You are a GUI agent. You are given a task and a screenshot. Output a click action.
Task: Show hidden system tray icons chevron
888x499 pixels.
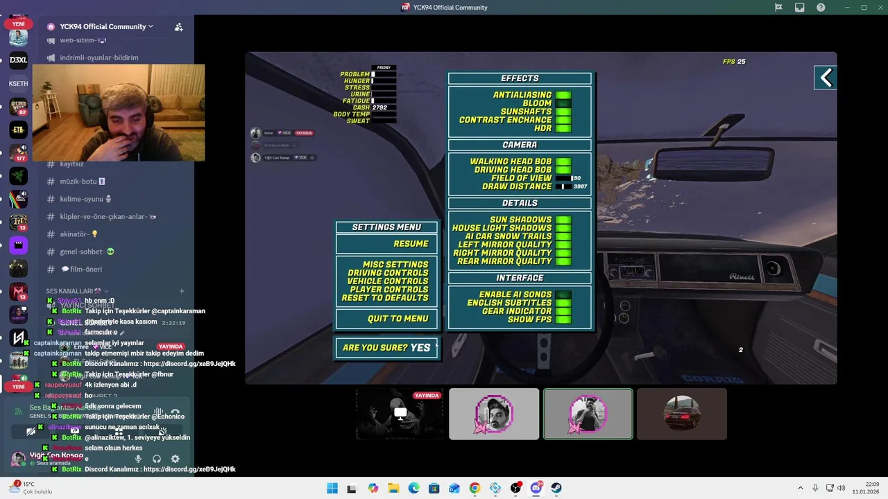[x=799, y=488]
